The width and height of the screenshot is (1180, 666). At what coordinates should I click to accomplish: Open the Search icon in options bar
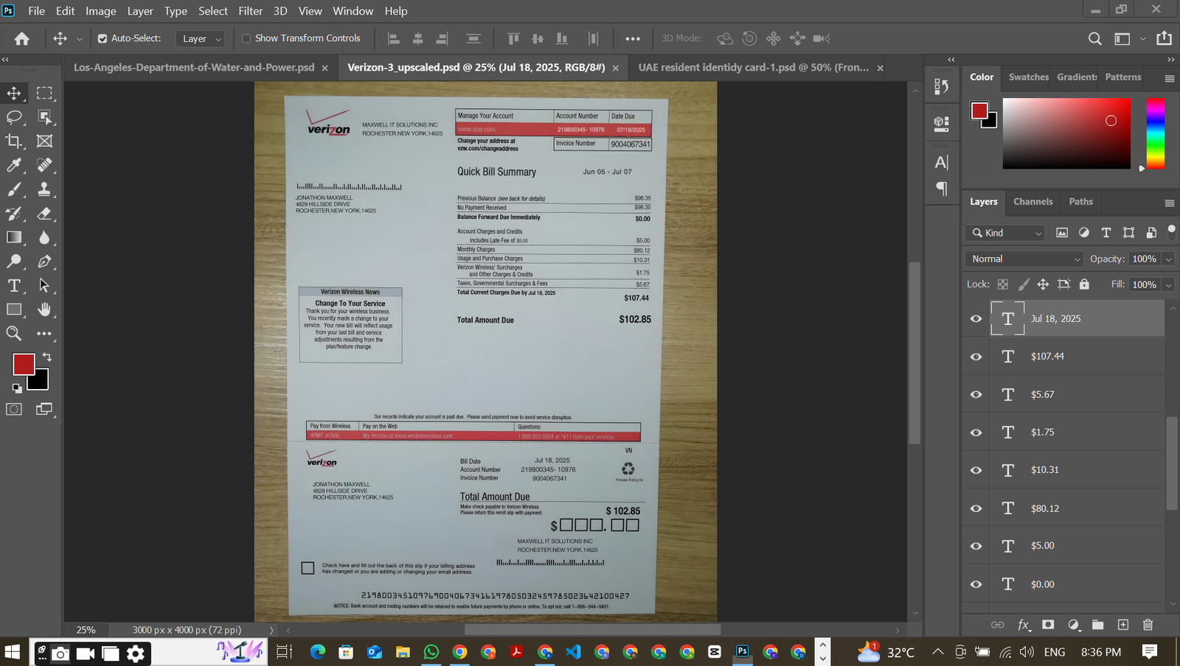click(1095, 38)
